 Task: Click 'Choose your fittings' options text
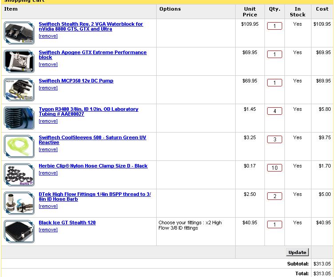tap(190, 225)
